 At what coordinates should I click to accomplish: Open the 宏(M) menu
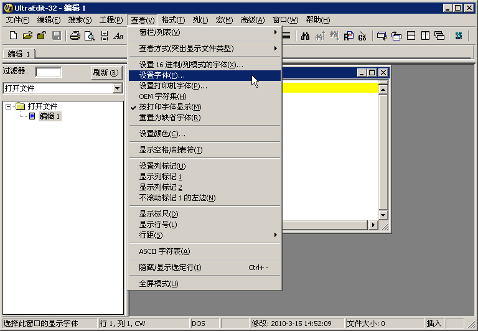pos(224,20)
